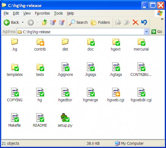Open the Back history dropdown arrow
This screenshot has width=166, height=148.
tap(23, 23)
